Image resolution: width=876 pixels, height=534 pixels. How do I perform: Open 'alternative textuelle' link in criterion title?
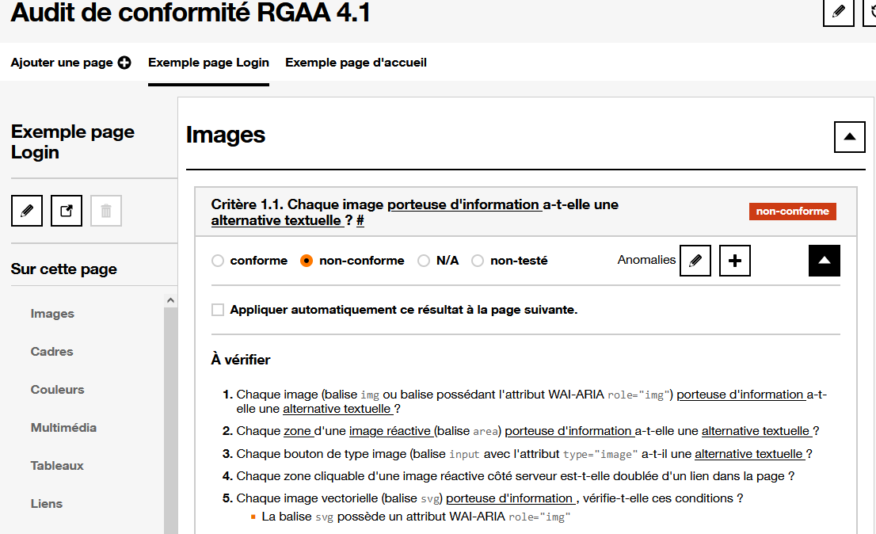point(276,221)
